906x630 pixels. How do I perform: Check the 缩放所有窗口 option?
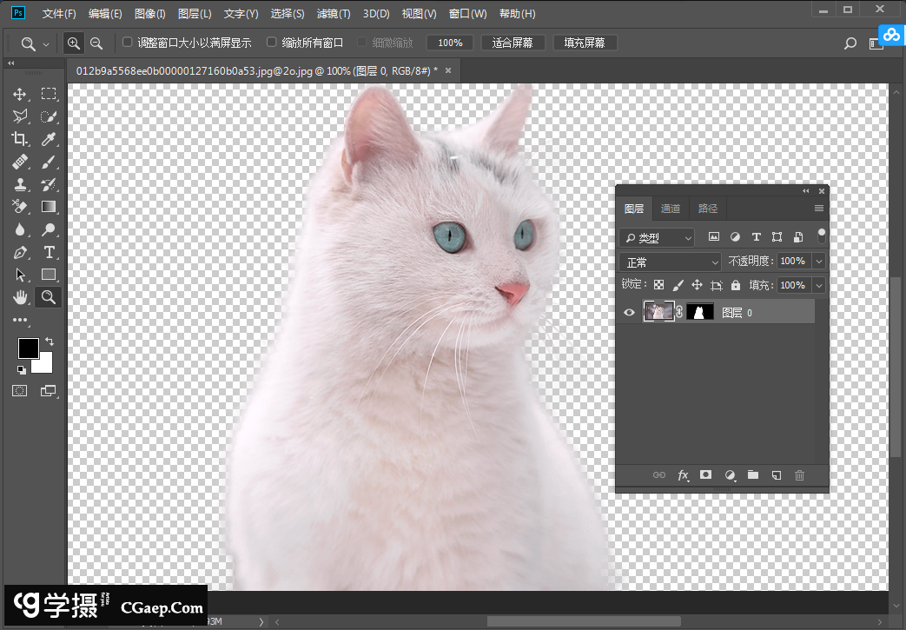tap(272, 43)
